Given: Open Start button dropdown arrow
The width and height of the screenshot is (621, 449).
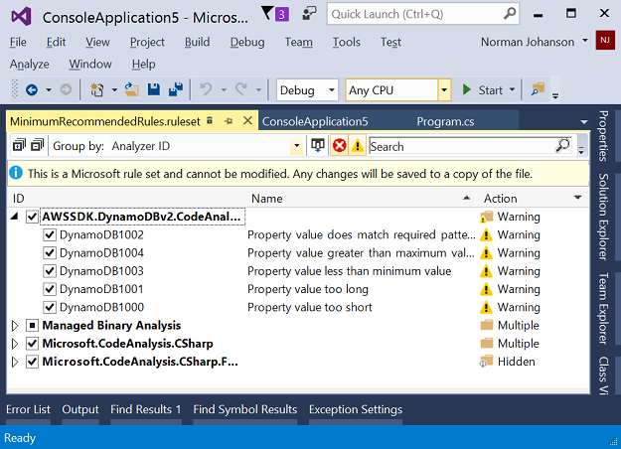Looking at the screenshot, I should point(512,89).
